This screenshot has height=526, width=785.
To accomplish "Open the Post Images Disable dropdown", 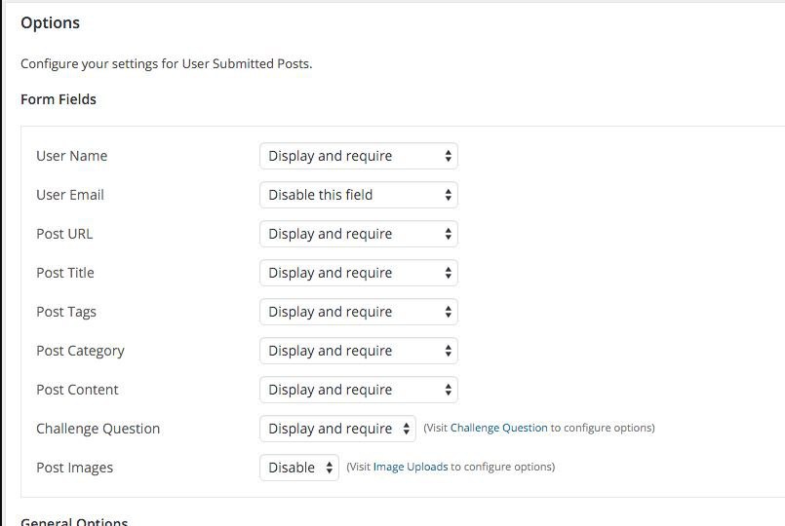I will [x=298, y=468].
